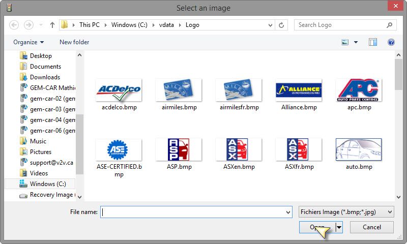
Task: Open the recent locations dropdown arrow
Action: point(41,25)
